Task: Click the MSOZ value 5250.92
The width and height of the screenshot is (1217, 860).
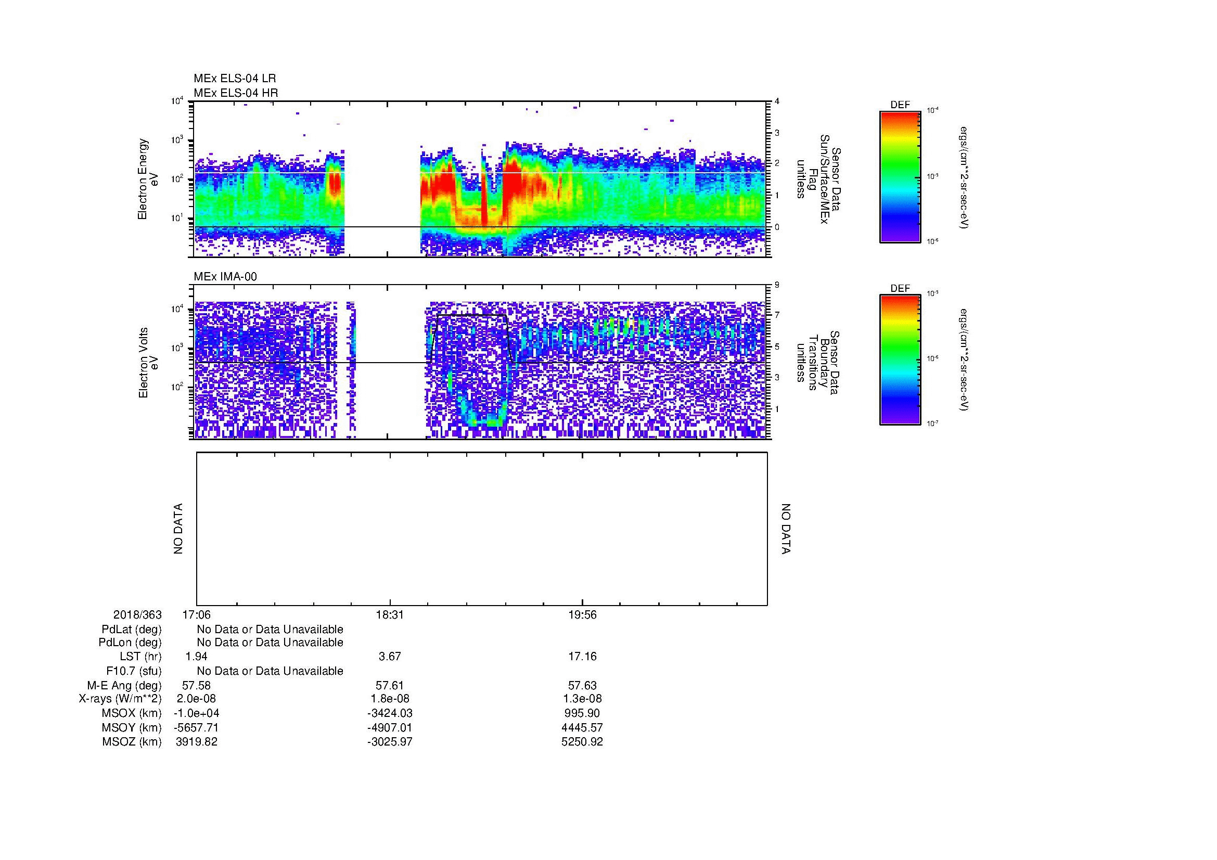Action: 582,742
